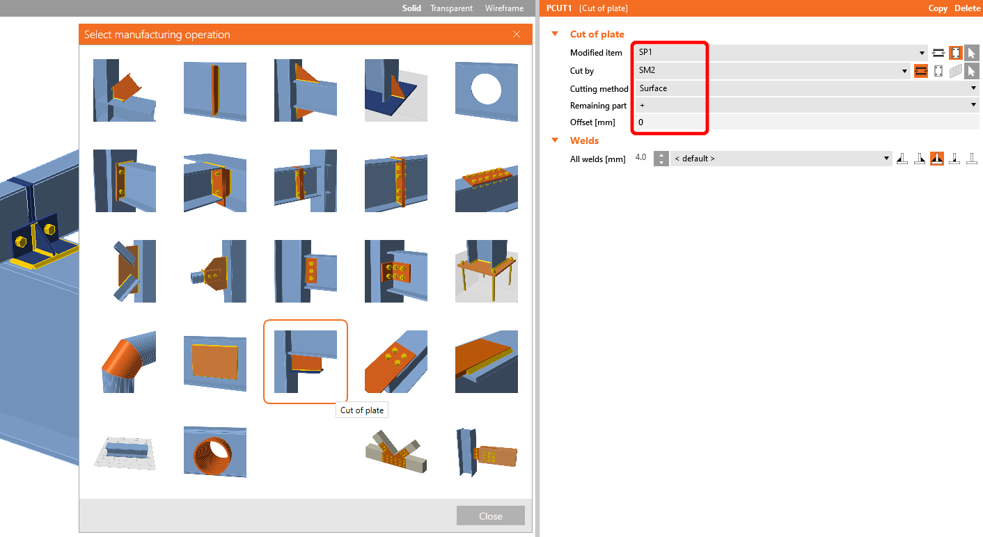
Task: Toggle plate filter for Modified item
Action: coord(956,53)
